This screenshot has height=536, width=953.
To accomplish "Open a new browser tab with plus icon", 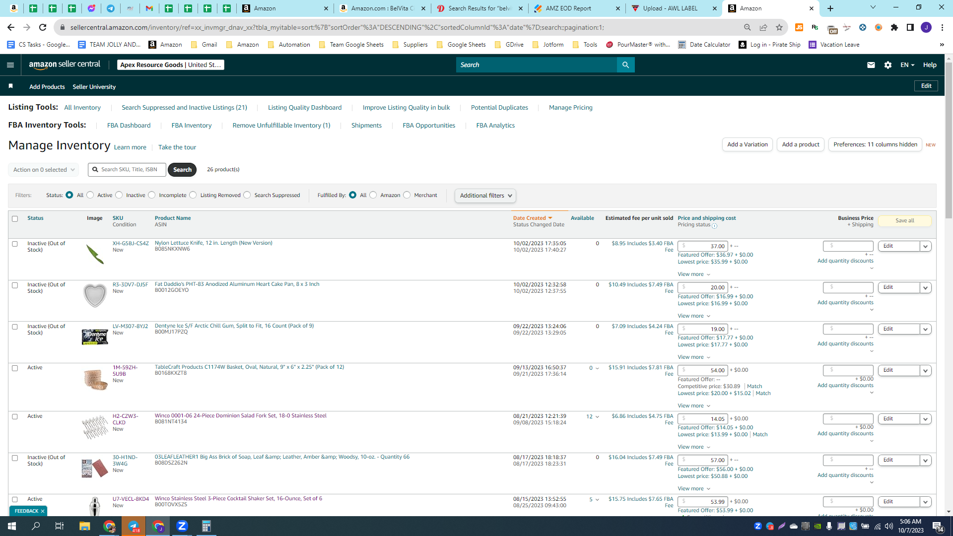I will (830, 8).
